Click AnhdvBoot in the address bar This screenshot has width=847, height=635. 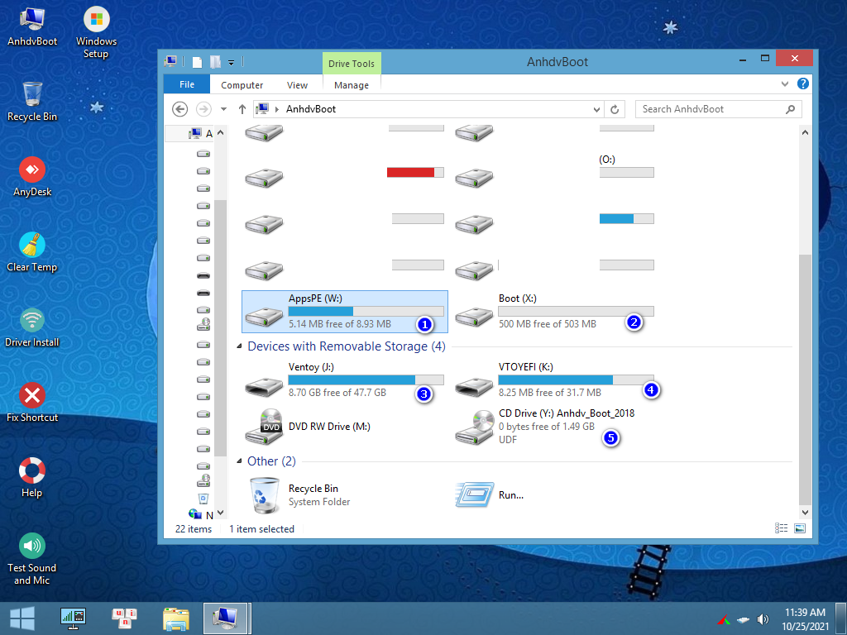coord(311,109)
